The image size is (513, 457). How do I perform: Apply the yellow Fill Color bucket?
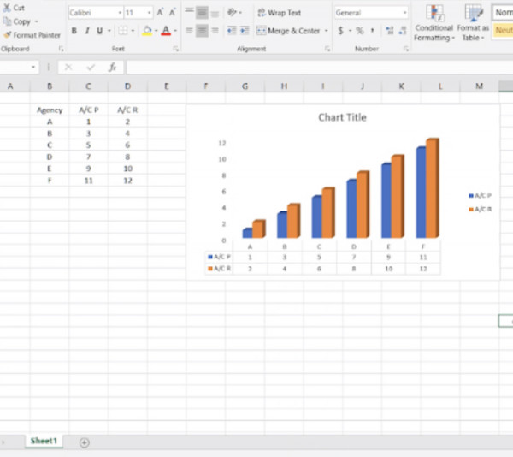click(x=147, y=31)
